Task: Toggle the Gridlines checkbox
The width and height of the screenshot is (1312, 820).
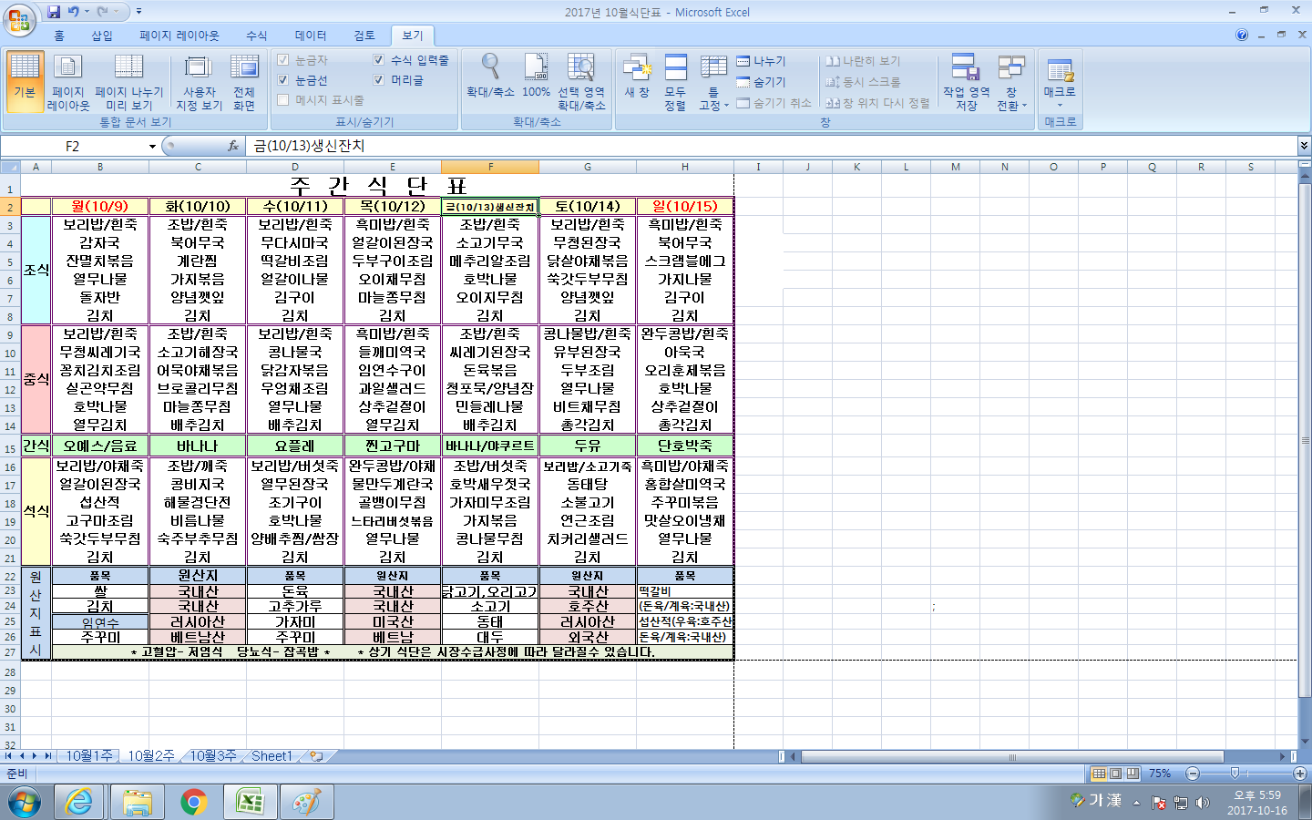Action: 283,80
